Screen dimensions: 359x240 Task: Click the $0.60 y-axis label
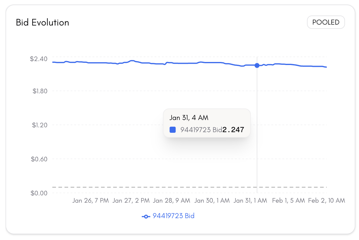pos(39,159)
